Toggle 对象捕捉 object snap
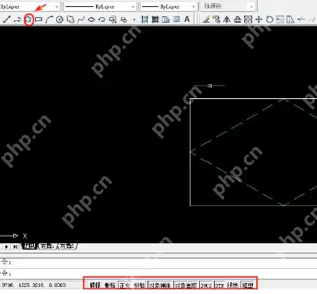The image size is (317, 294). point(160,285)
